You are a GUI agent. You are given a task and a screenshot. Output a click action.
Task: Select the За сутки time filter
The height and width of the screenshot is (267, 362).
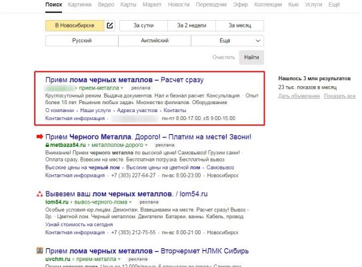[143, 25]
